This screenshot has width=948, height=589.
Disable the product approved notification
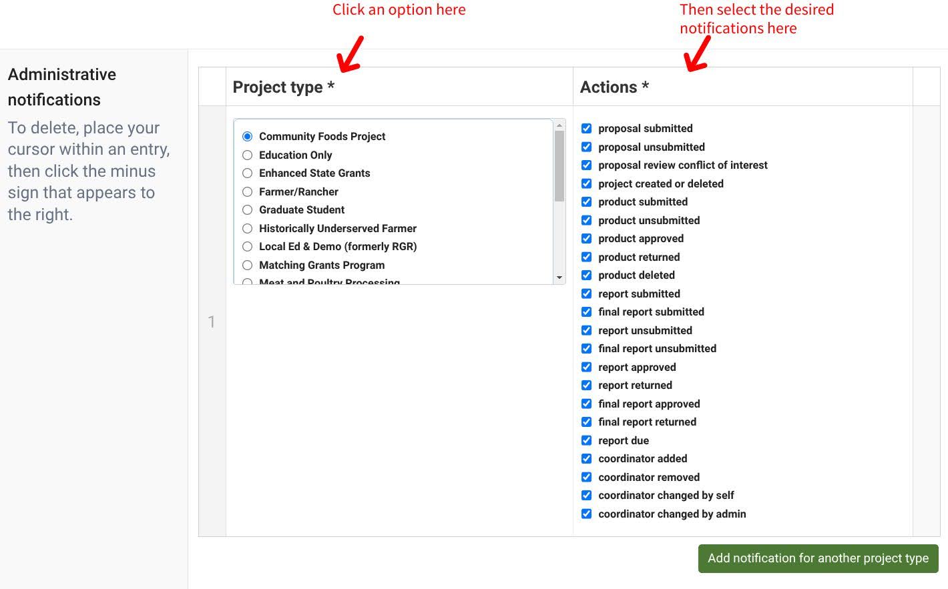tap(586, 238)
